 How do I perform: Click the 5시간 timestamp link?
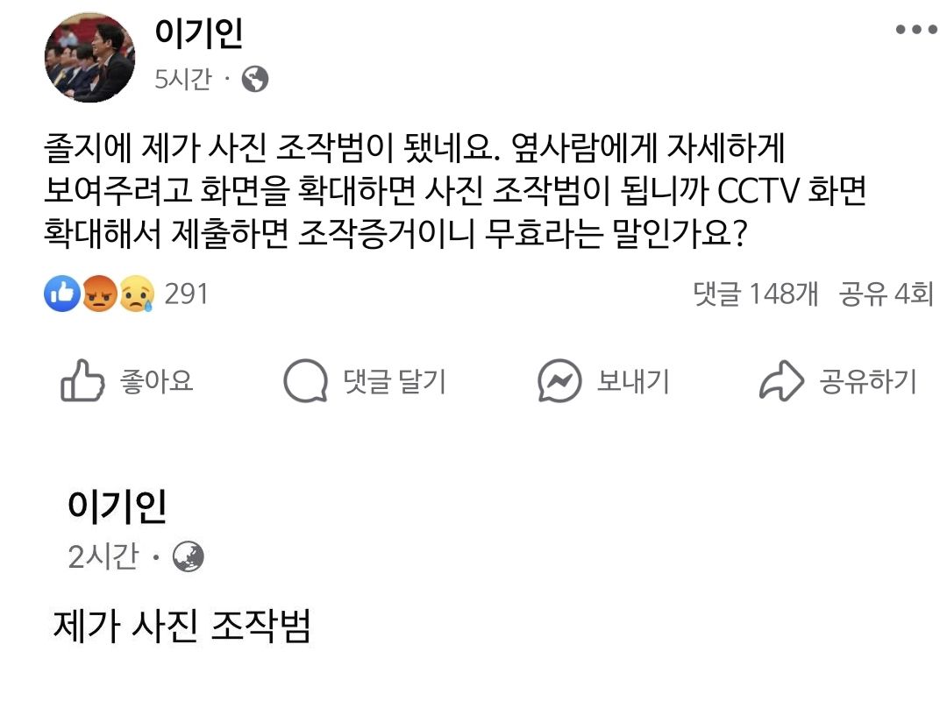pyautogui.click(x=184, y=79)
